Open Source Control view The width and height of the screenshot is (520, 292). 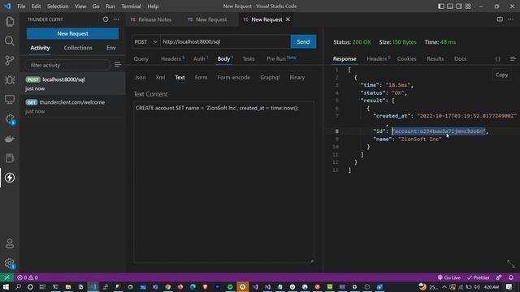click(10, 60)
